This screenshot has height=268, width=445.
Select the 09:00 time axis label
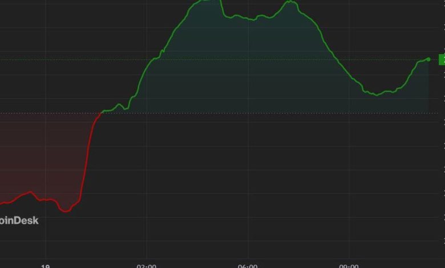349,265
